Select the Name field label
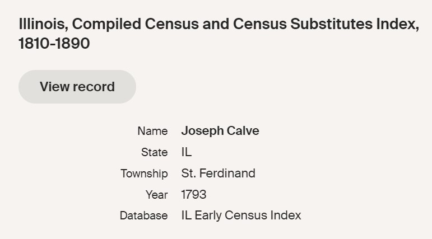 pyautogui.click(x=152, y=131)
